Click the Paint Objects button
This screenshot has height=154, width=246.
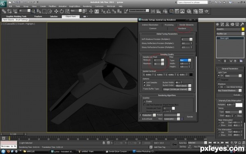(x=9, y=20)
